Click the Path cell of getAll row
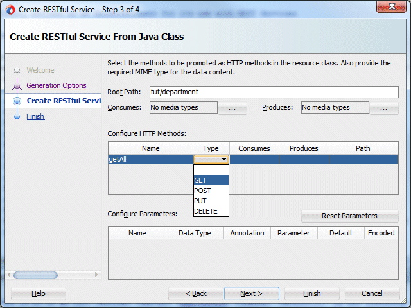This screenshot has height=308, width=411. [363, 160]
